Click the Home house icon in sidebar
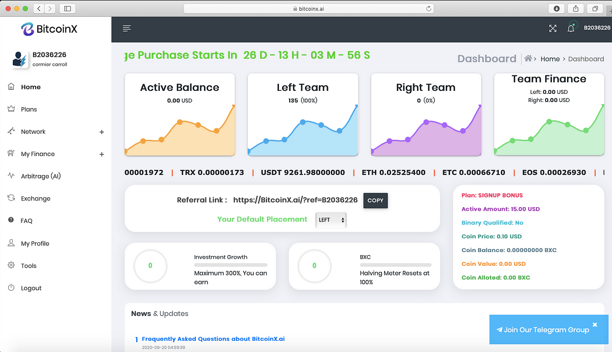Image resolution: width=612 pixels, height=352 pixels. (11, 87)
